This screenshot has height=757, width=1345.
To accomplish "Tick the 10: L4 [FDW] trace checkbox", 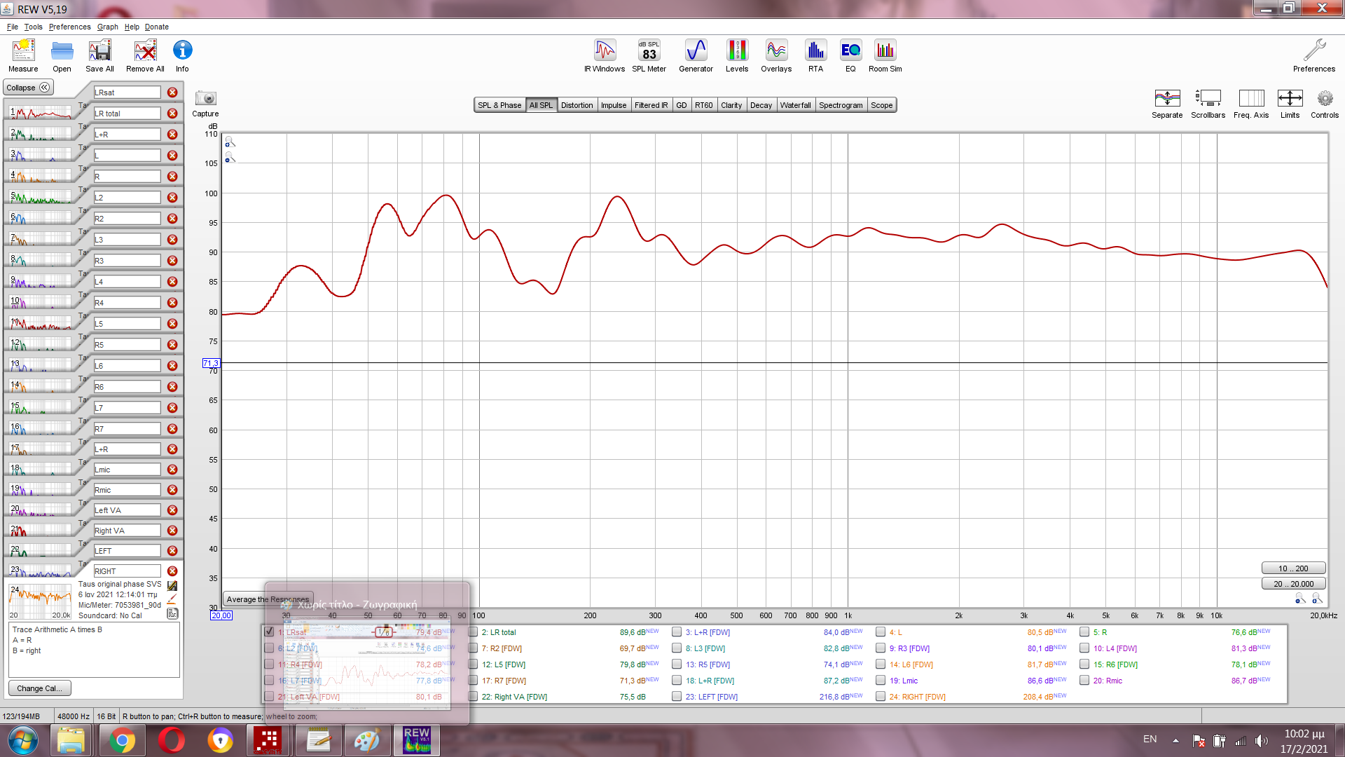I will pyautogui.click(x=1084, y=648).
